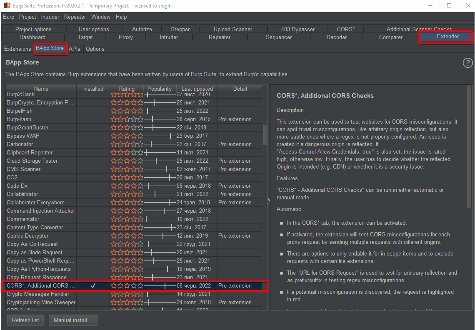
Task: Click the rating stars for Cookie Decrypter
Action: (x=127, y=236)
